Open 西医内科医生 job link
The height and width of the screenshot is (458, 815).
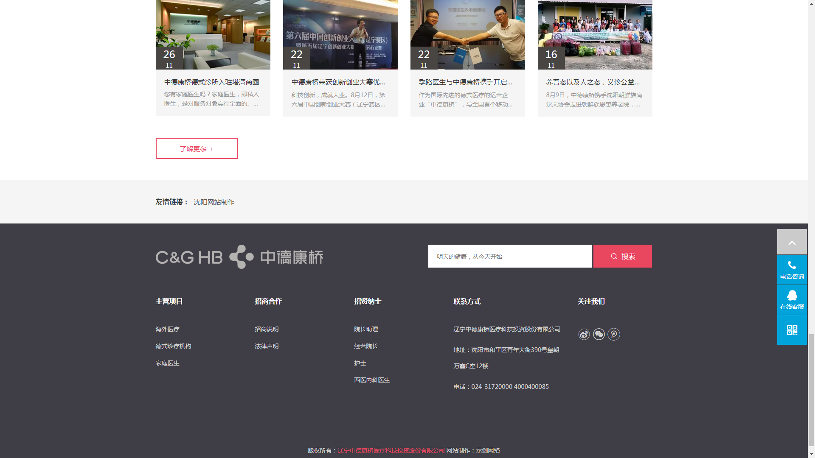pos(372,380)
